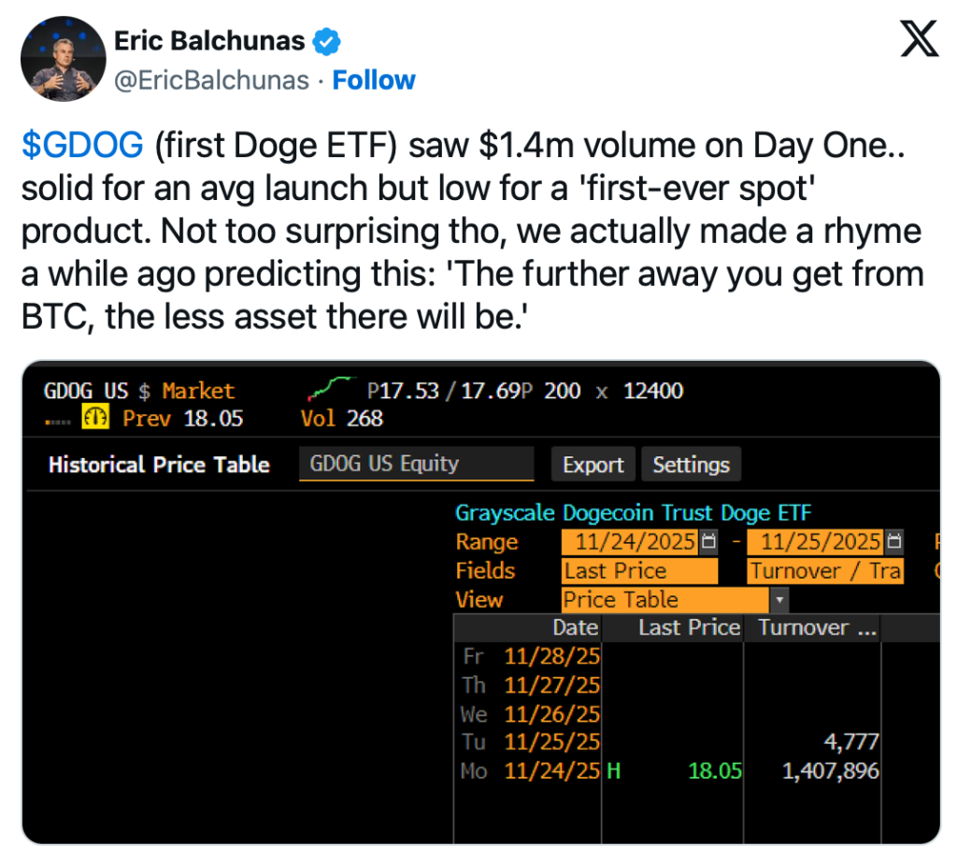
Task: Open the $GDOG cashtag link
Action: (x=83, y=144)
